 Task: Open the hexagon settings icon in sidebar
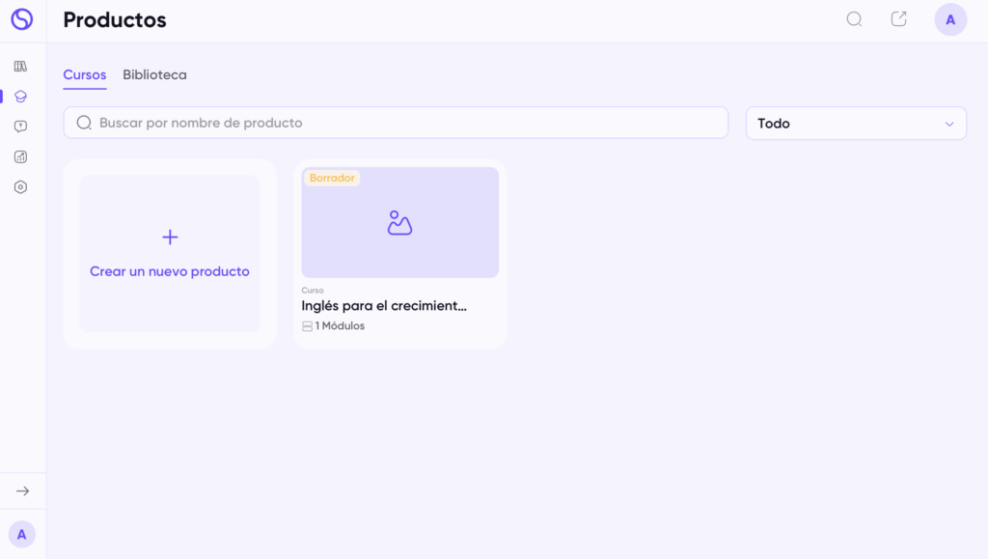(20, 187)
